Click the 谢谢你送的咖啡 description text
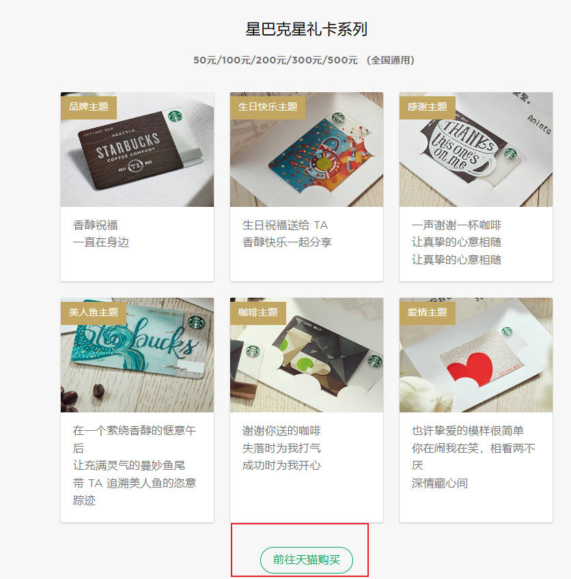571x579 pixels. tap(281, 431)
